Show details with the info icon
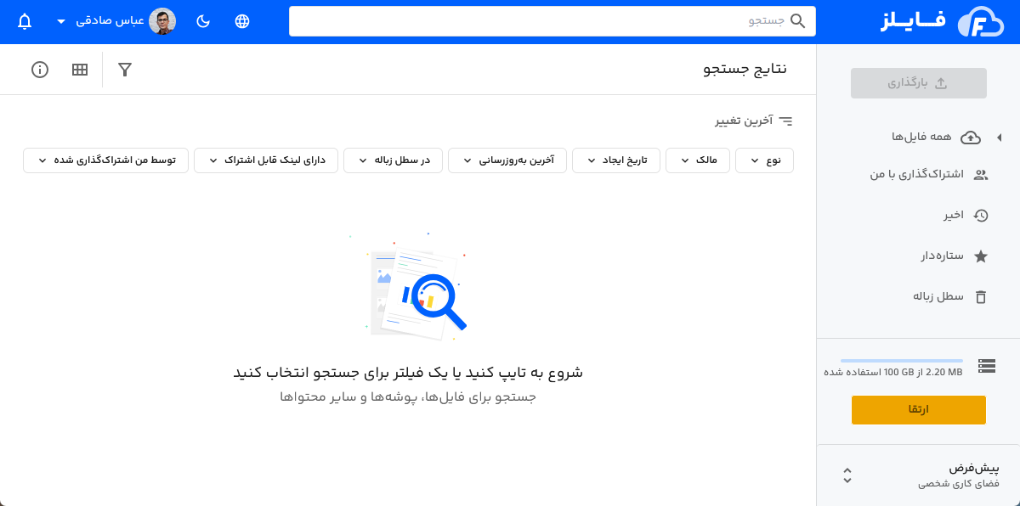Image resolution: width=1020 pixels, height=506 pixels. click(x=40, y=70)
